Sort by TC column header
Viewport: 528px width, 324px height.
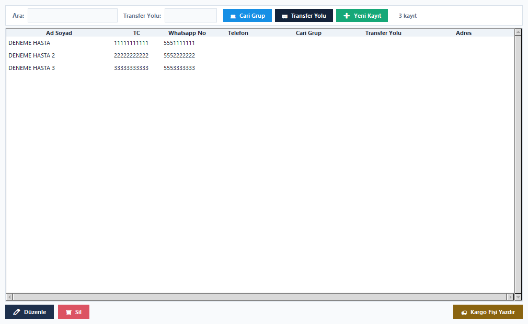(136, 33)
